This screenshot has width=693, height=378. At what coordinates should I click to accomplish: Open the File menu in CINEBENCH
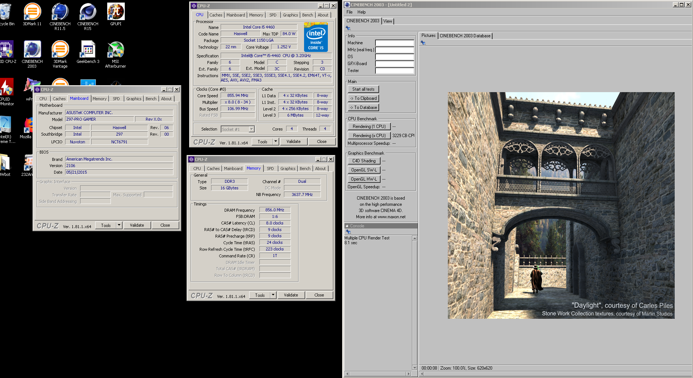click(x=349, y=12)
